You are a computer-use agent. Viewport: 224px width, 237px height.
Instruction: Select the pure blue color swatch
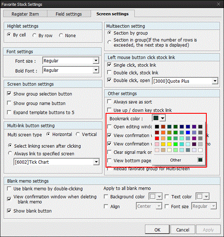(x=188, y=133)
